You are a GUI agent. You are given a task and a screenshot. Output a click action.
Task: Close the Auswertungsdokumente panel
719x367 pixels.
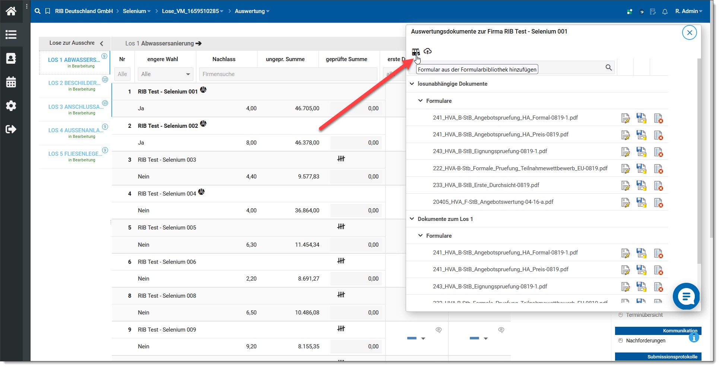point(689,33)
